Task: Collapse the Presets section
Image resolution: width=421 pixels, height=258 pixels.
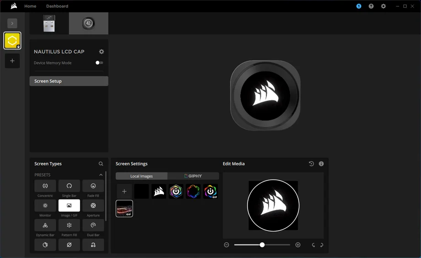Action: pos(101,175)
